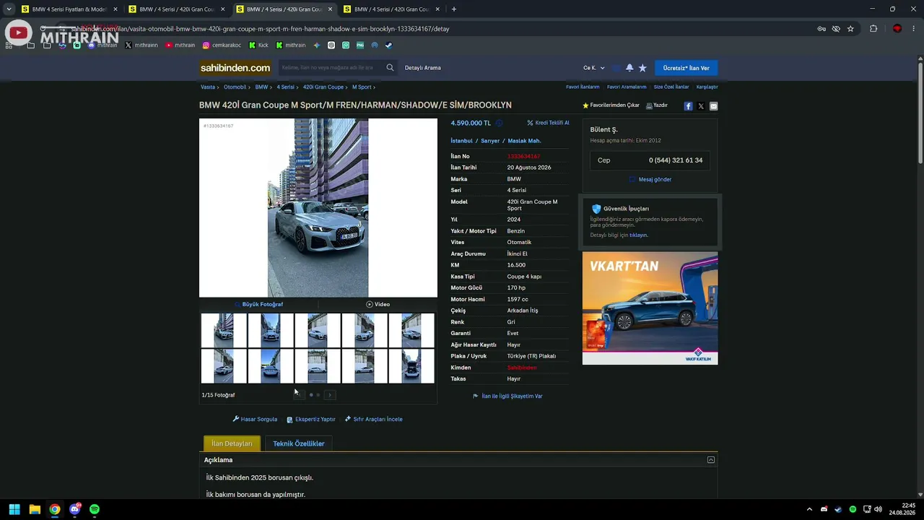Open favorites star in site header
The image size is (924, 520).
tap(642, 68)
